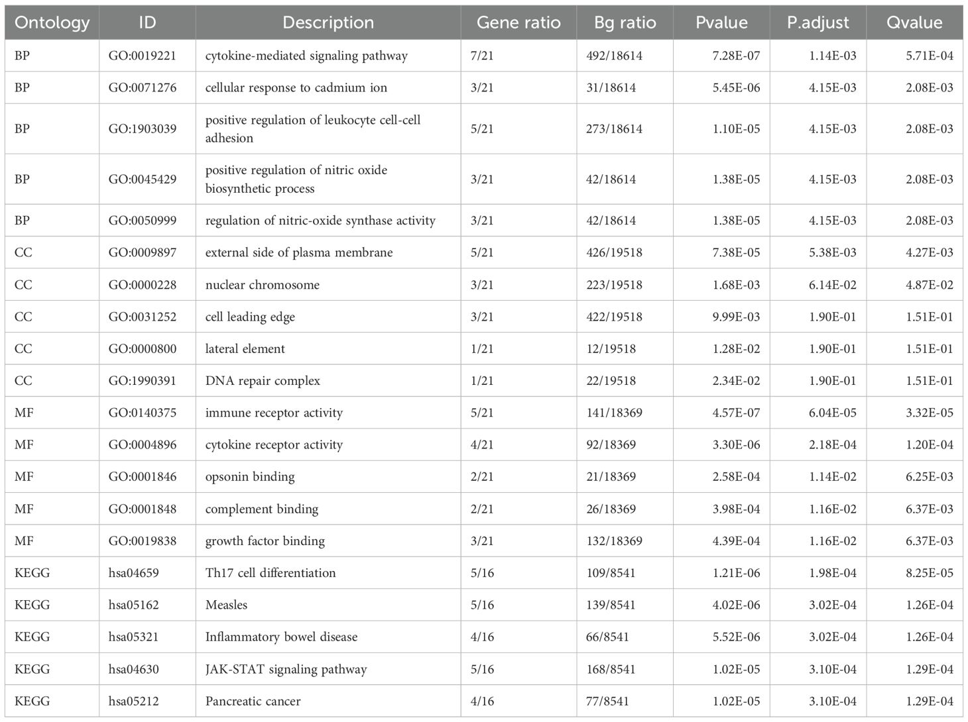This screenshot has width=968, height=722.
Task: Click the P.adjust column header
Action: pyautogui.click(x=817, y=23)
